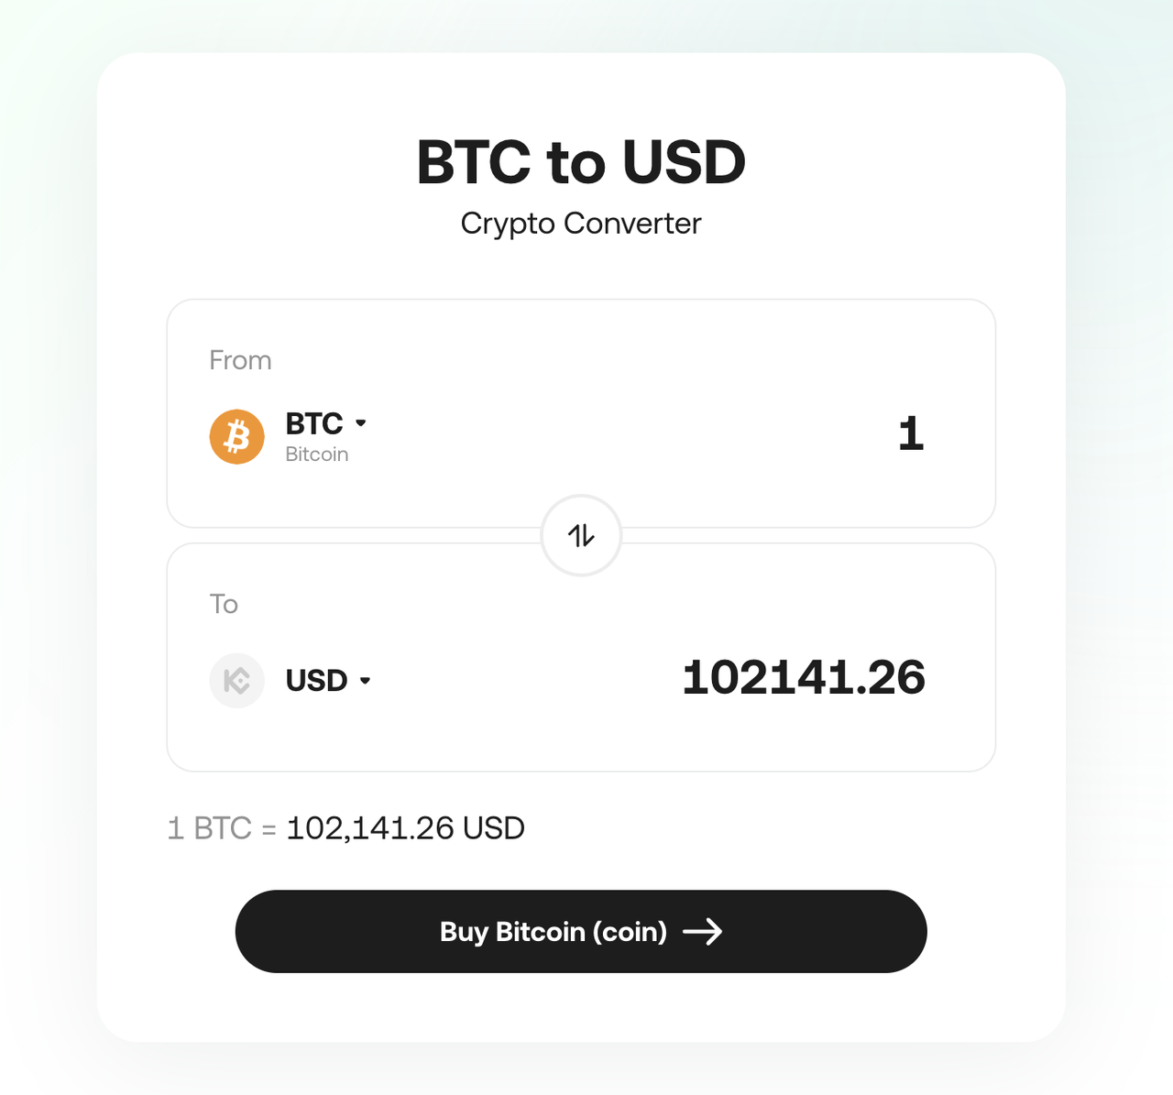
Task: Click the "BTC to USD" heading
Action: [581, 162]
